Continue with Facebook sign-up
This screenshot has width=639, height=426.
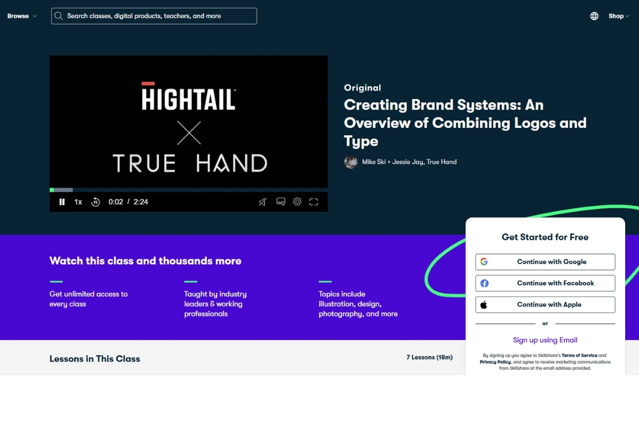pos(545,283)
